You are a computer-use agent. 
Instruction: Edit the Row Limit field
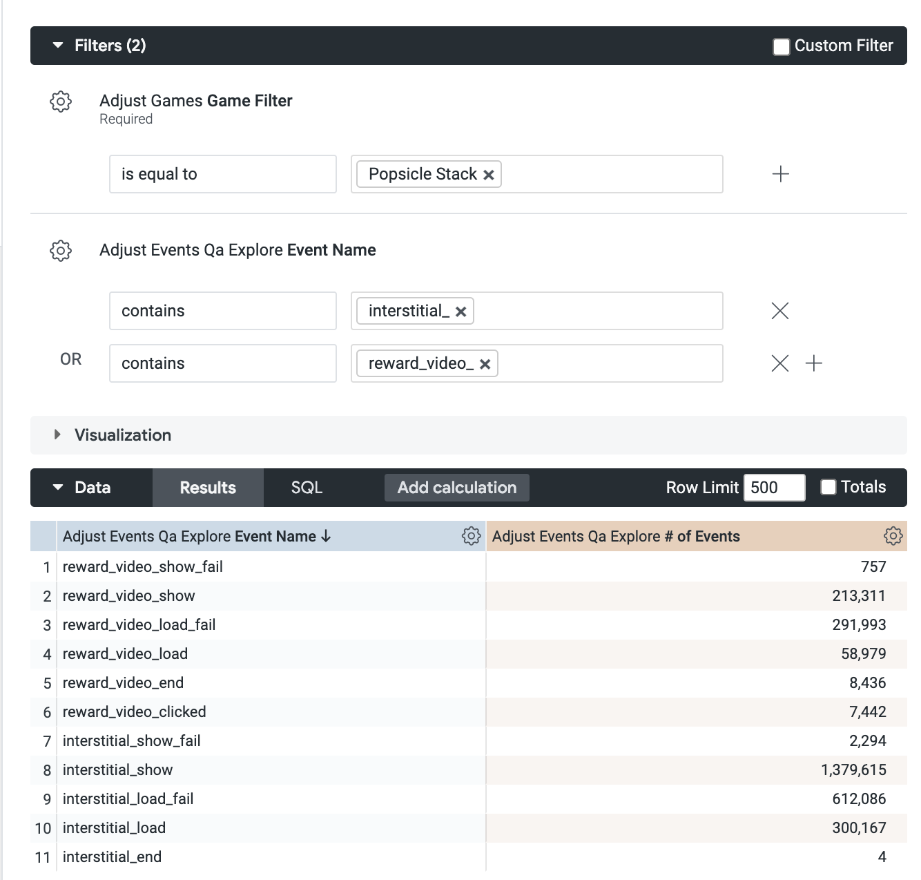click(x=774, y=488)
